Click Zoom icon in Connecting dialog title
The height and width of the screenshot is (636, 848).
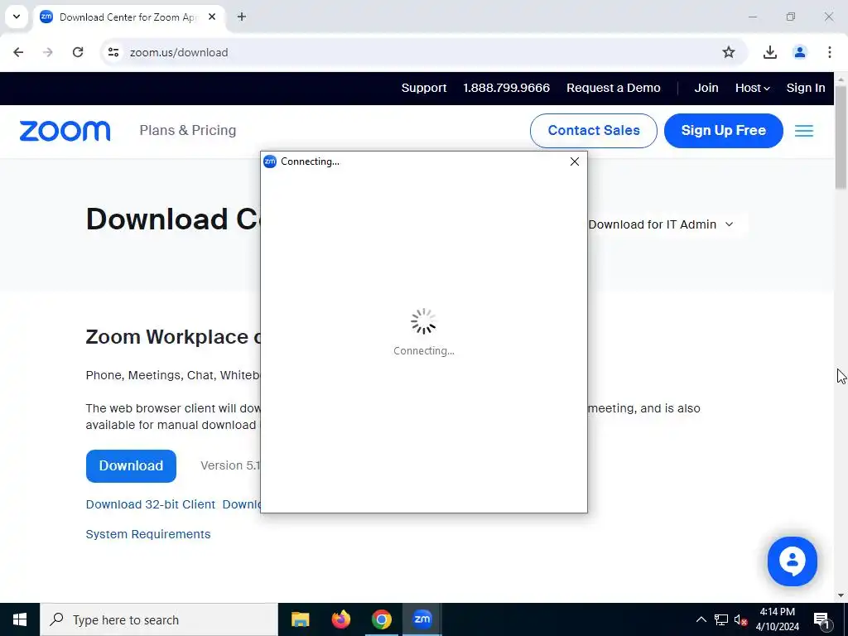[x=270, y=161]
